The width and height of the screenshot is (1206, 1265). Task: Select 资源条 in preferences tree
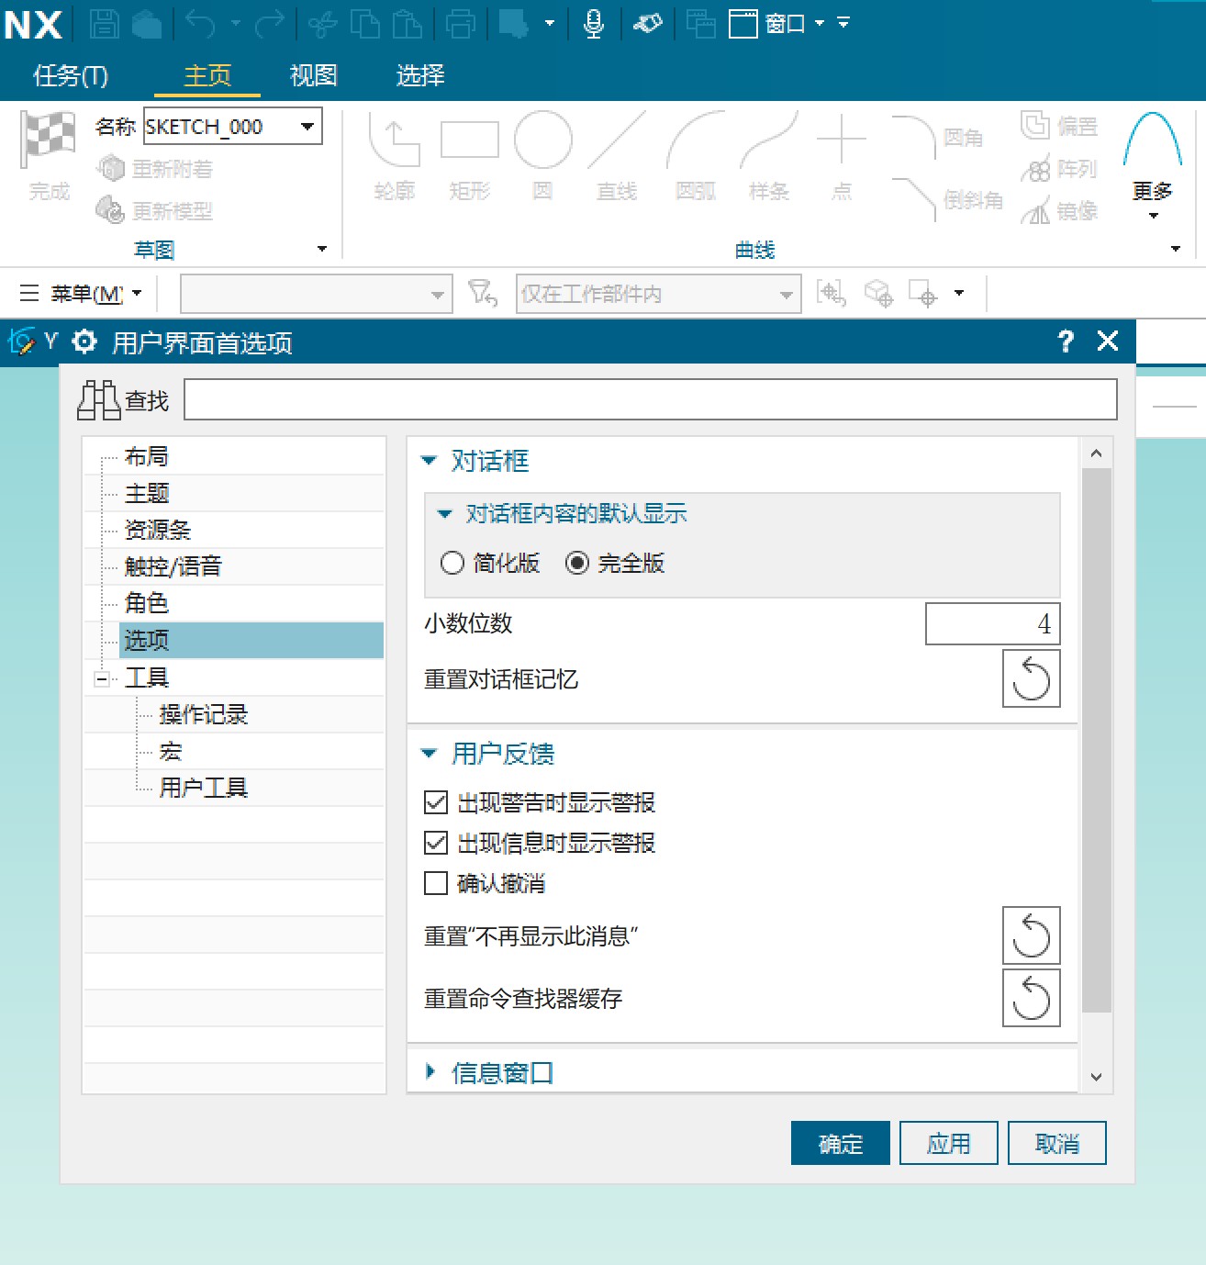point(158,530)
